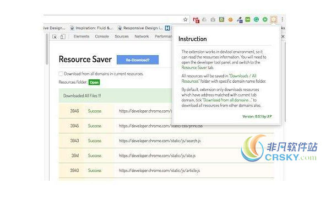Enable Download from all domains checkbox
The image size is (326, 199).
[61, 74]
